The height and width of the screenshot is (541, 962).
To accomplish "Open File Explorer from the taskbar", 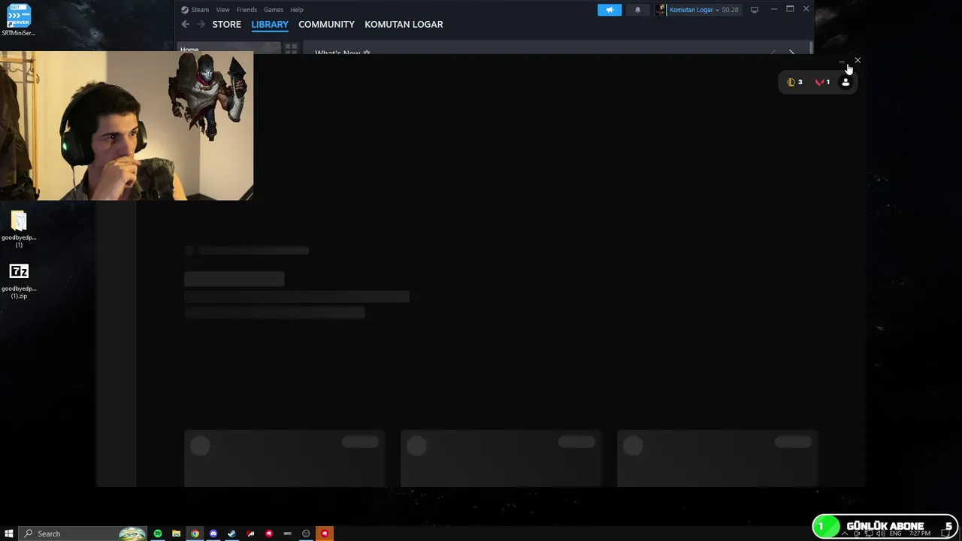I will pos(176,533).
